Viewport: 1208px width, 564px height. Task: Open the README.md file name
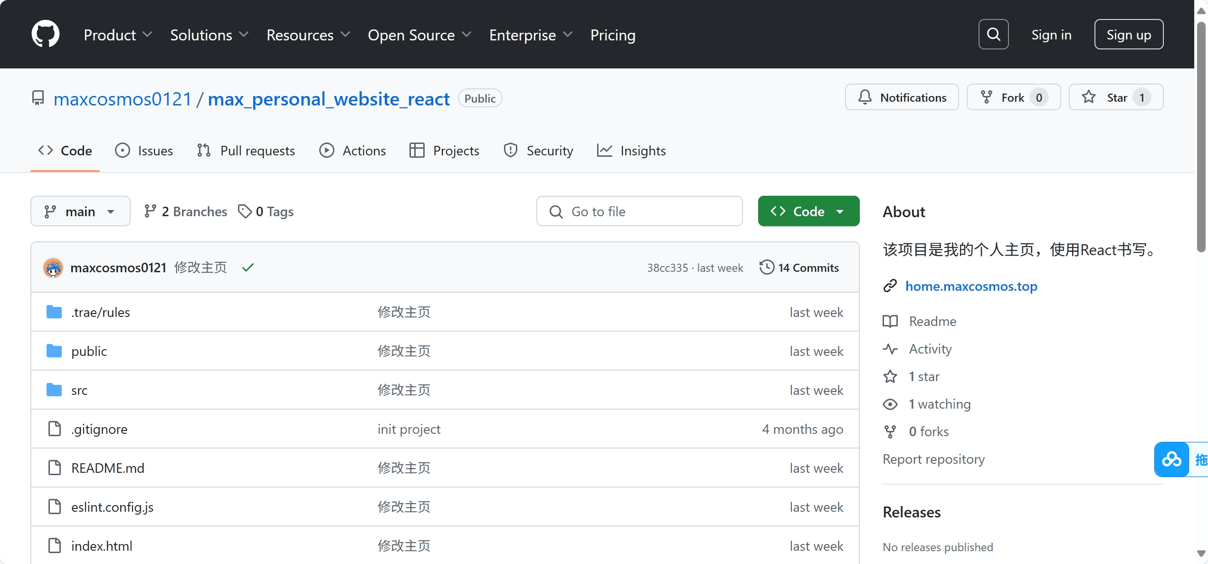108,468
